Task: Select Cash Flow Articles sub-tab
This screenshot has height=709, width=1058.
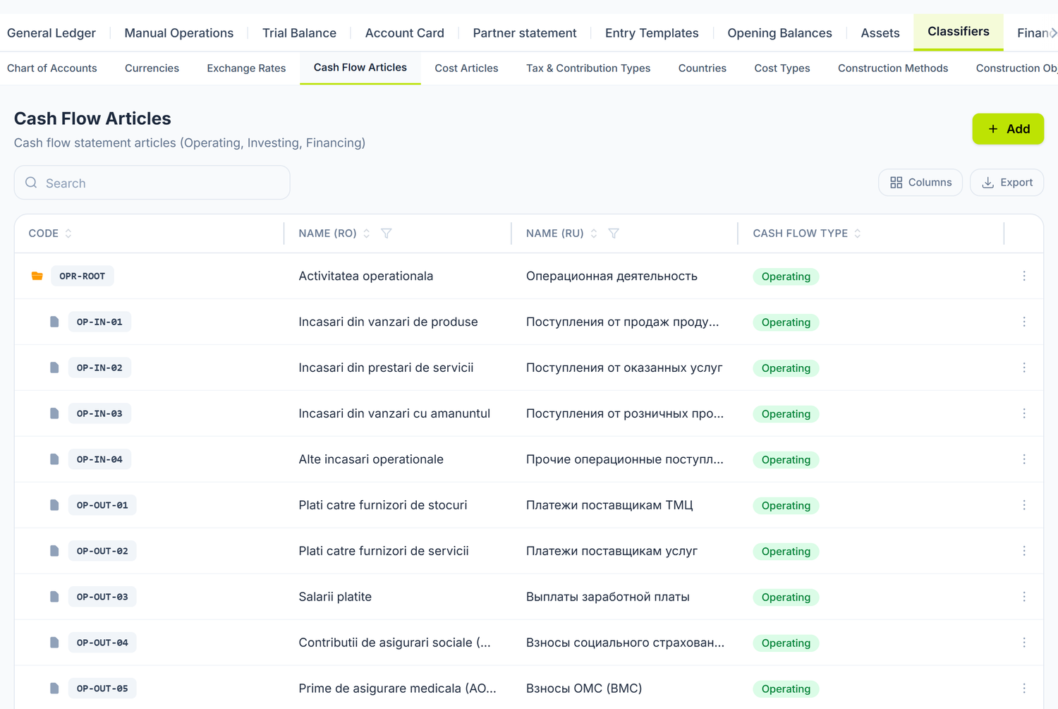Action: (360, 68)
